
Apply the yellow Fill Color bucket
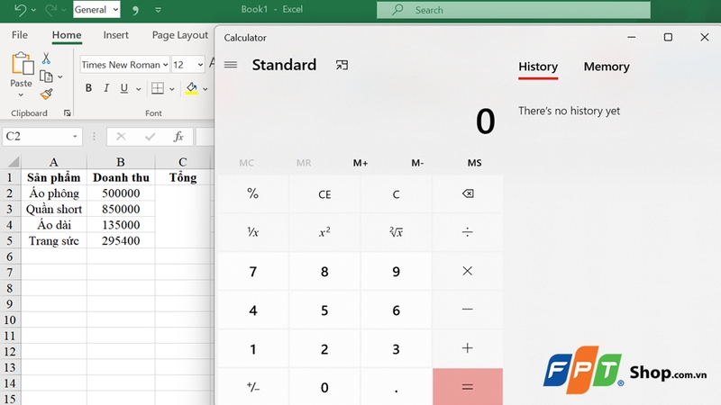point(192,88)
